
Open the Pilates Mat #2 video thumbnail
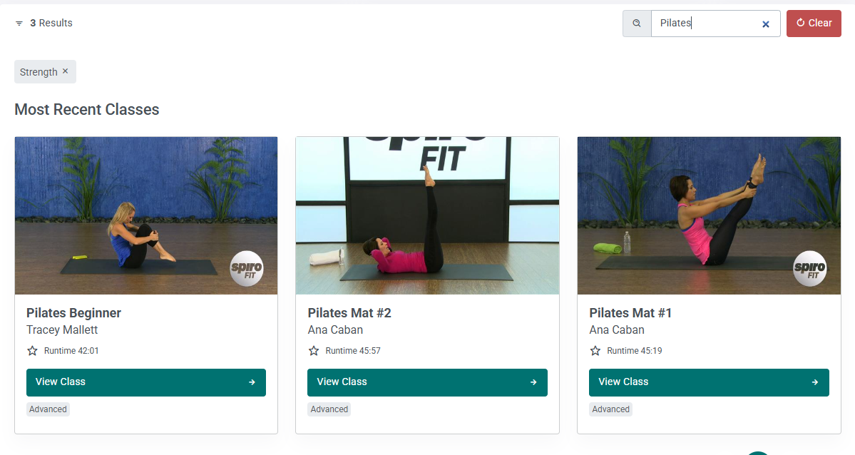(x=427, y=215)
